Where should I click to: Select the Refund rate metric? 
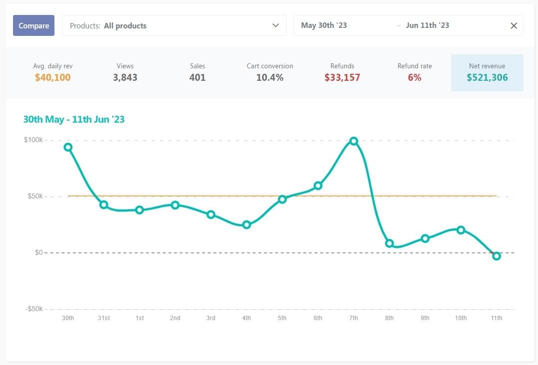[x=415, y=72]
